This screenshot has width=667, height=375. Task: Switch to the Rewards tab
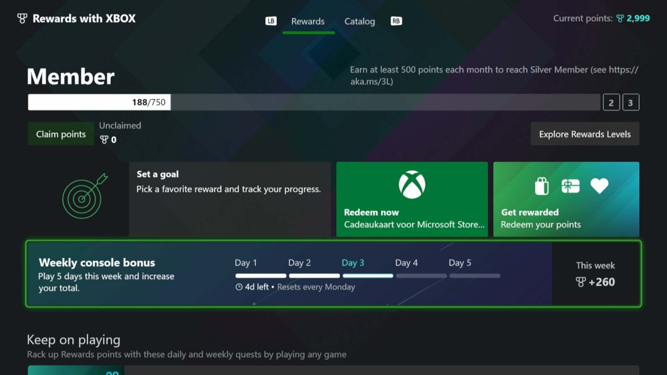click(308, 22)
